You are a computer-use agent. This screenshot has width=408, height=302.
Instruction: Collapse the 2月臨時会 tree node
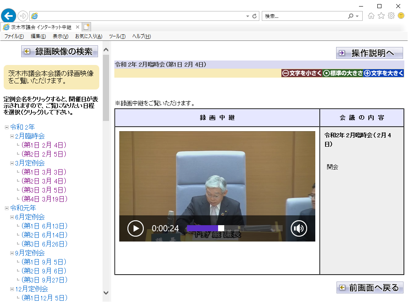pyautogui.click(x=12, y=136)
